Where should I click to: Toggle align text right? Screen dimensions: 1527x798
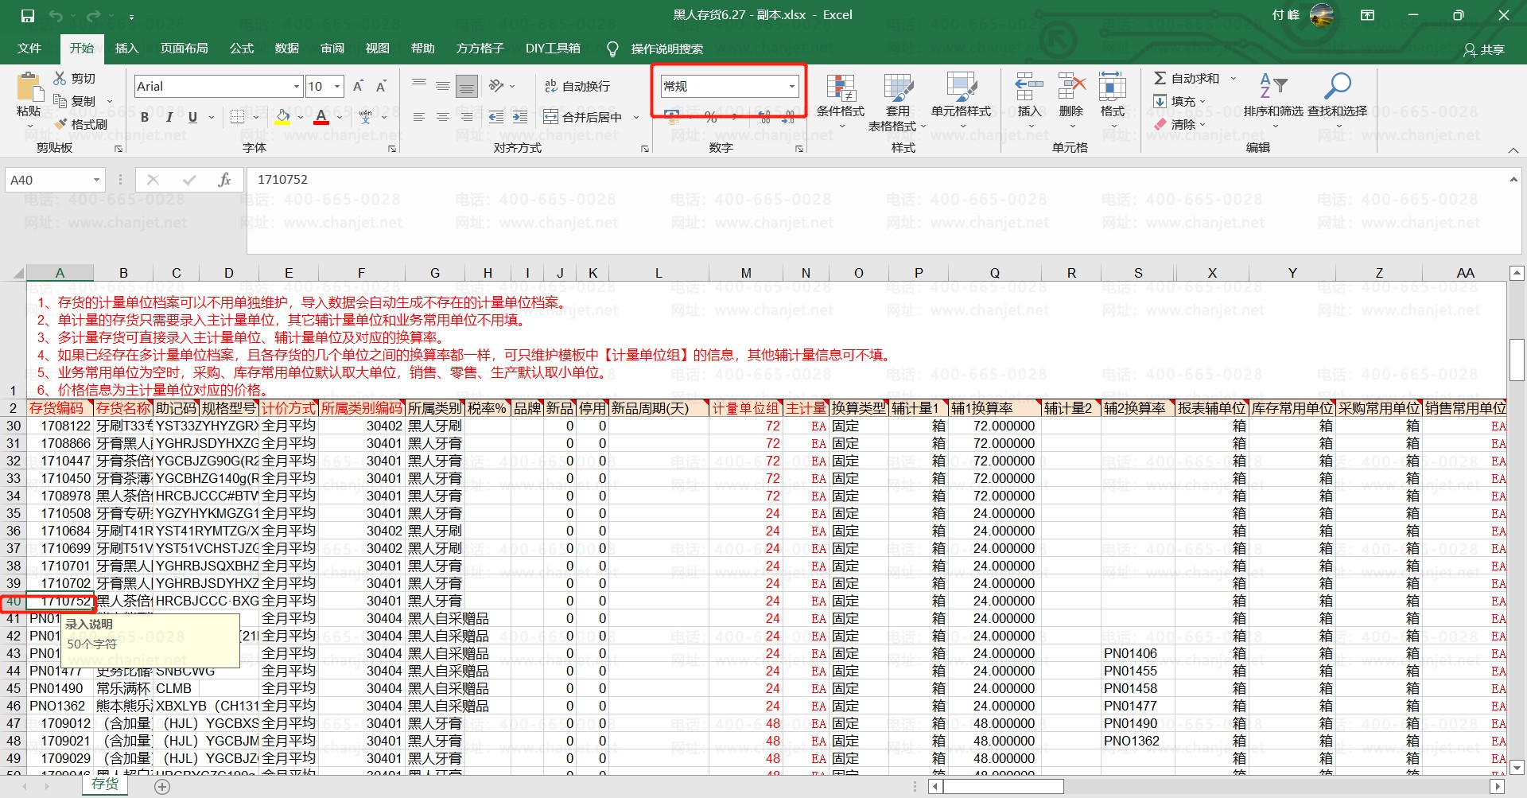(467, 117)
